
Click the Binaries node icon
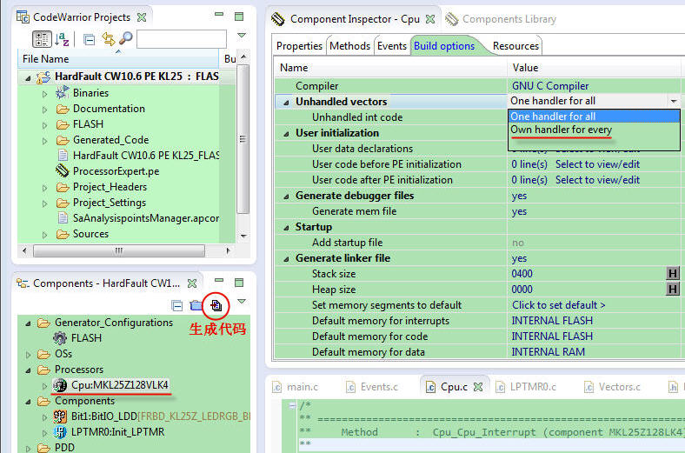[62, 93]
